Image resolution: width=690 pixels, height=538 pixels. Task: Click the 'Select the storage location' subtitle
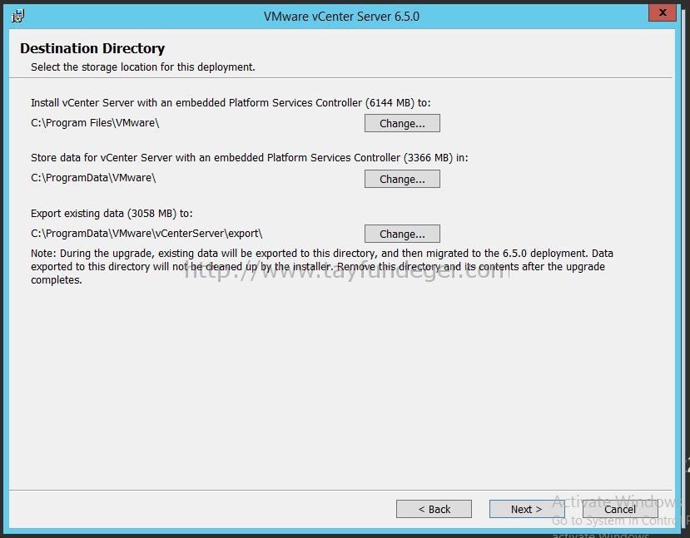[x=143, y=67]
